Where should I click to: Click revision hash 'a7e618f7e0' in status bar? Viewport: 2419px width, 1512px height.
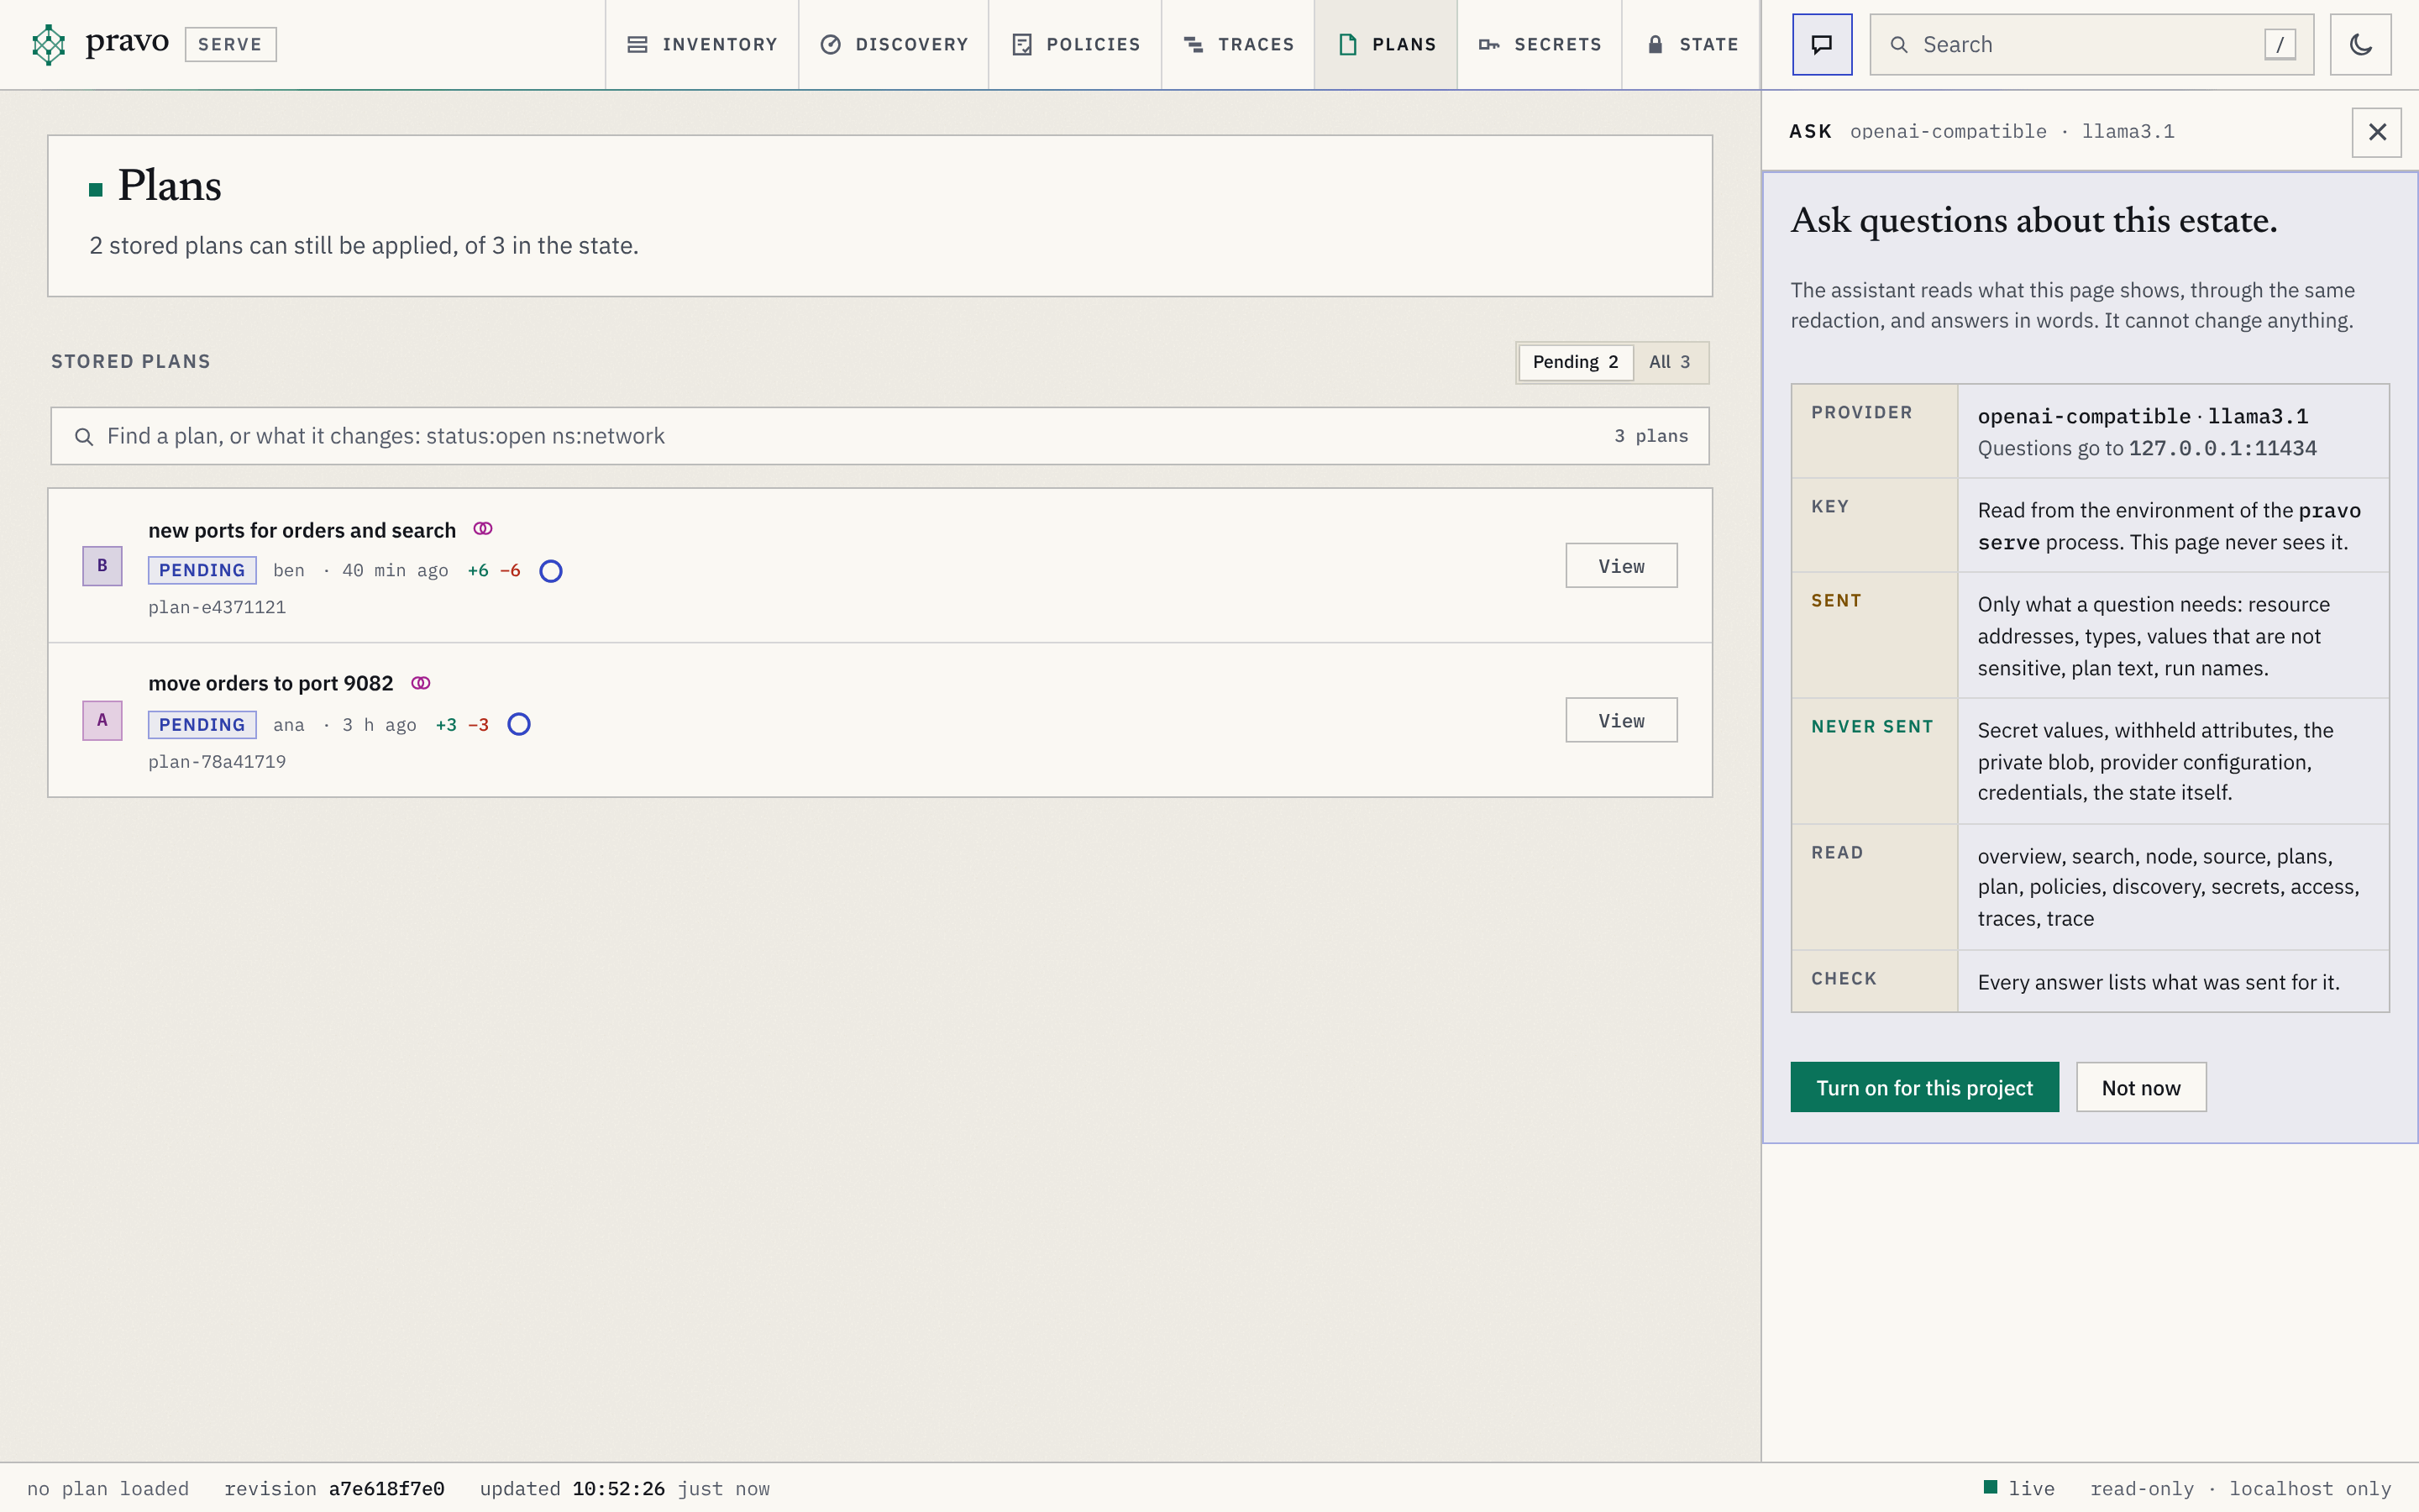[x=387, y=1488]
